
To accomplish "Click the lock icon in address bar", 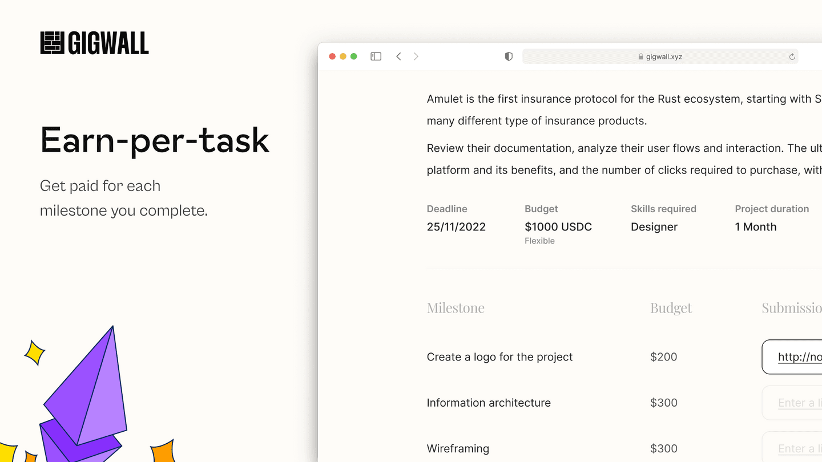I will (640, 56).
